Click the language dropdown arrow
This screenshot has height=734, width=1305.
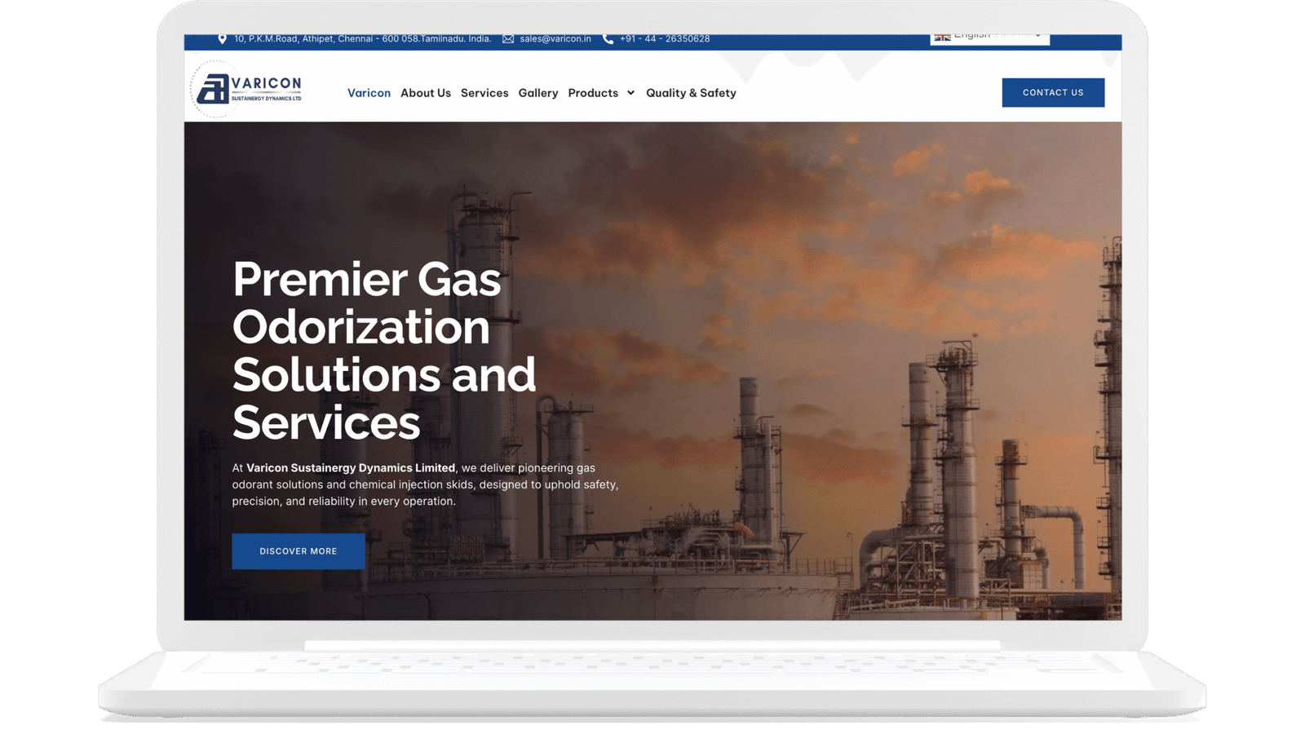[x=1037, y=36]
